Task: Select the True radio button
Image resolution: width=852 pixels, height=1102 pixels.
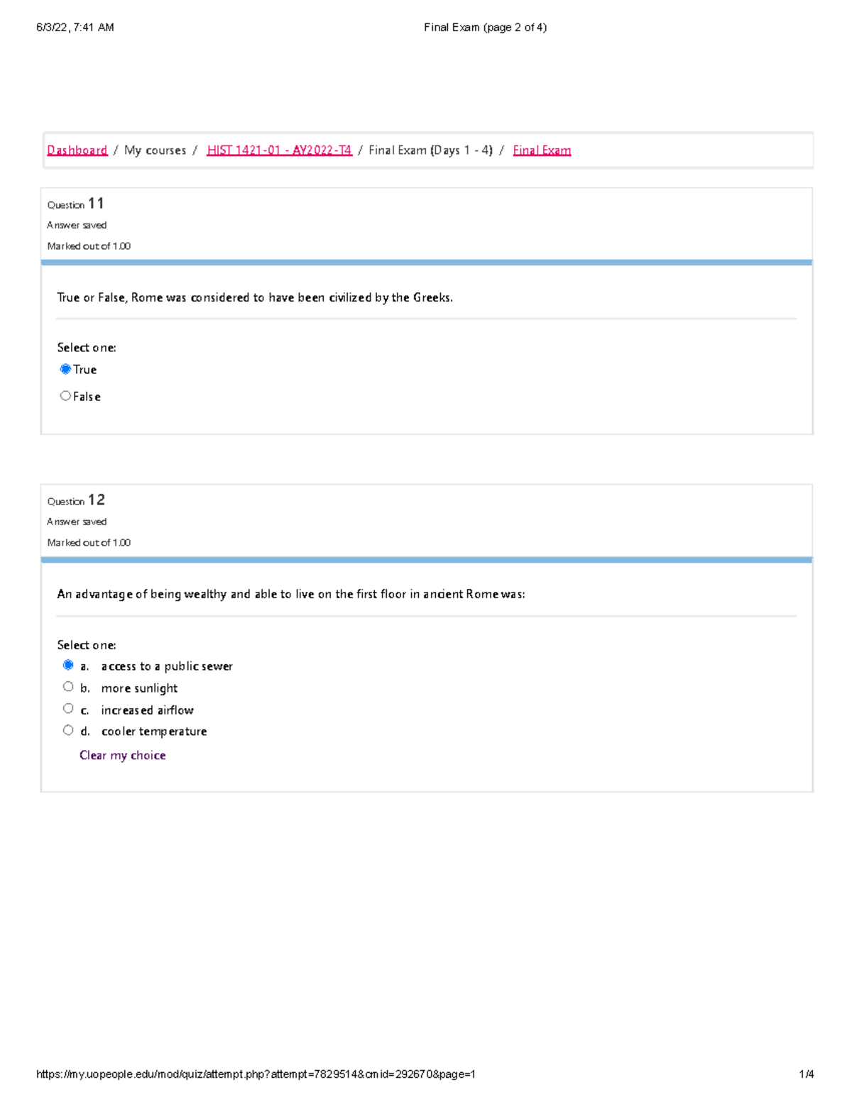Action: [x=66, y=369]
